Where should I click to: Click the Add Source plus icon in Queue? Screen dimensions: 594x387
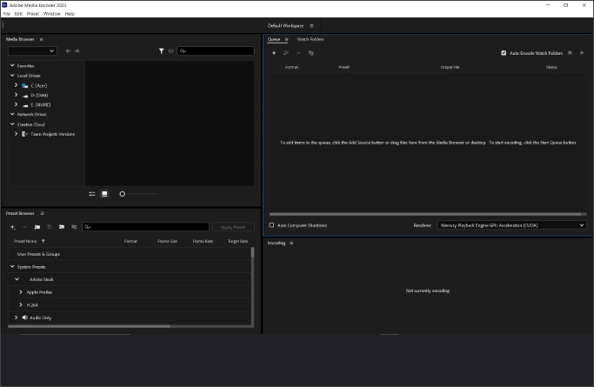pos(274,53)
